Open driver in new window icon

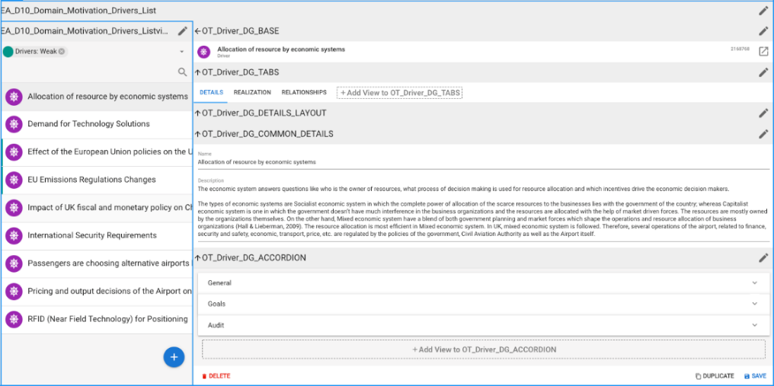763,51
